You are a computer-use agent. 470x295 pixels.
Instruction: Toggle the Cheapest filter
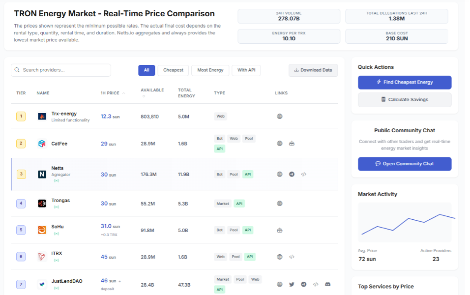tap(173, 70)
